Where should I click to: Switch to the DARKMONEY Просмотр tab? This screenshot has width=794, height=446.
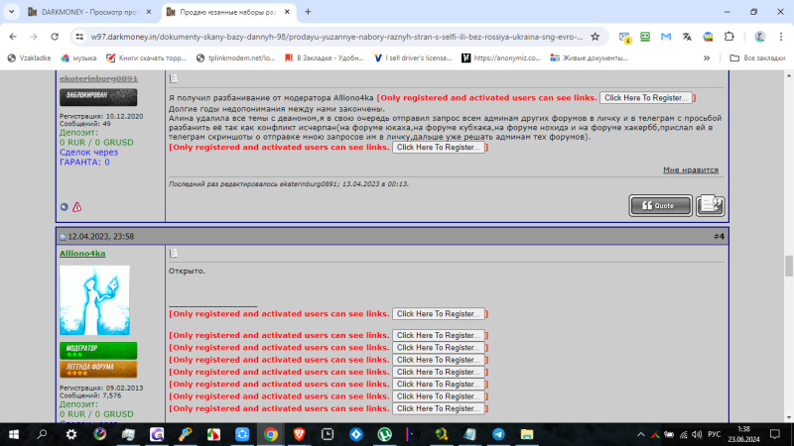(x=90, y=12)
